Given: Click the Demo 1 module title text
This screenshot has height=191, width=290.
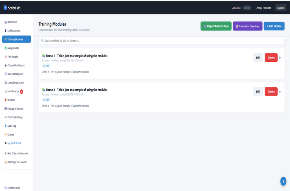Looking at the screenshot, I should coord(77,56).
